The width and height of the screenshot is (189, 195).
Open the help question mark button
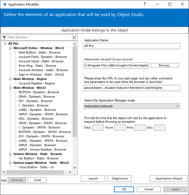[x=144, y=4]
